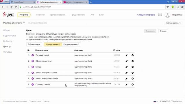
Task: Switch to Конверсионные goals tab
Action: click(x=53, y=44)
